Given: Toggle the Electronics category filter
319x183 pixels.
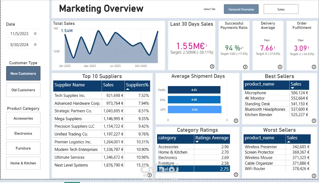Looking at the screenshot, I should [23, 133].
